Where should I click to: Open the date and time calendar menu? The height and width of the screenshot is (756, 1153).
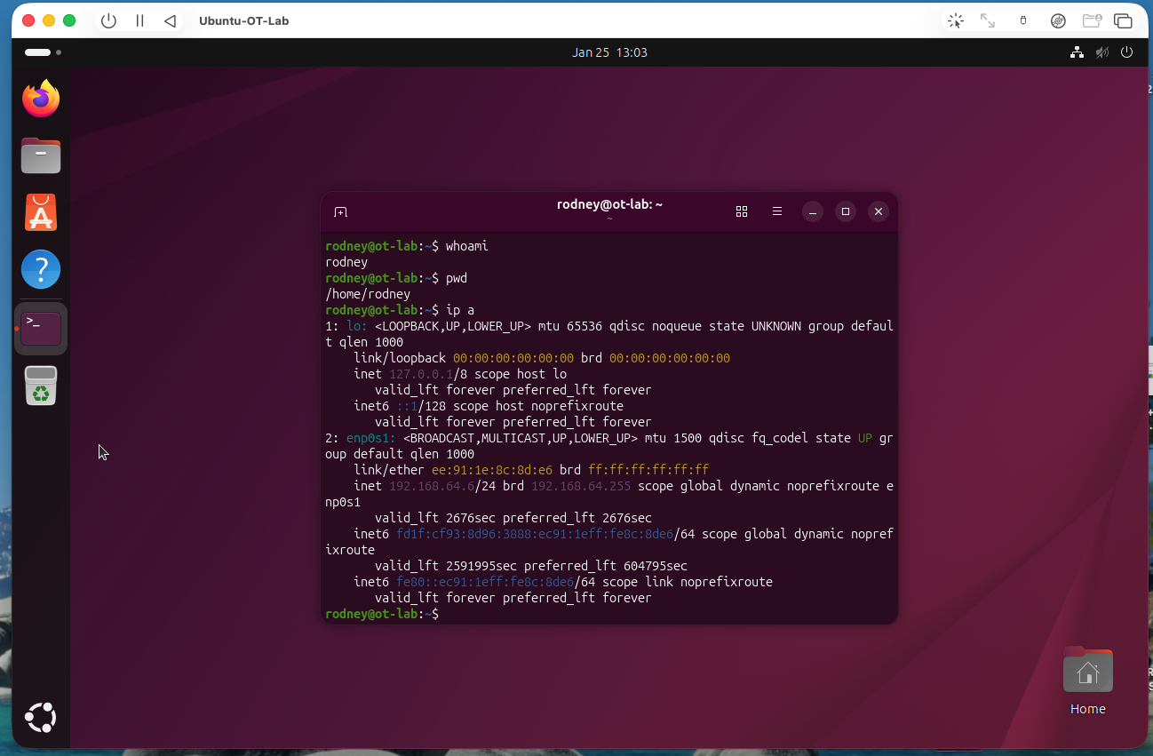coord(609,52)
